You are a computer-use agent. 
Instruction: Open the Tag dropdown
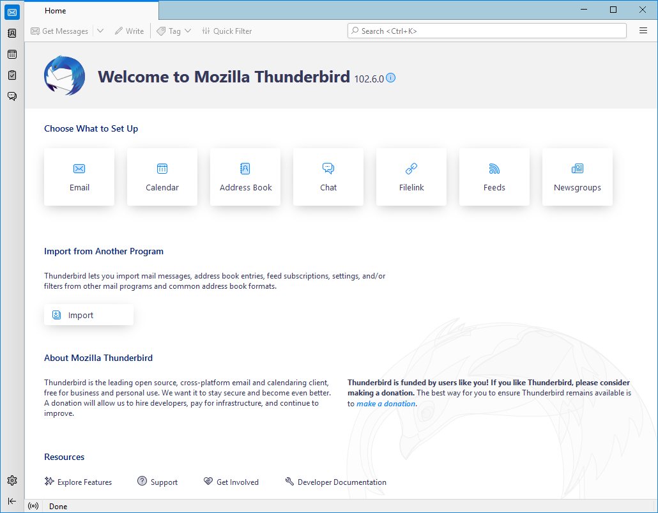pos(174,31)
